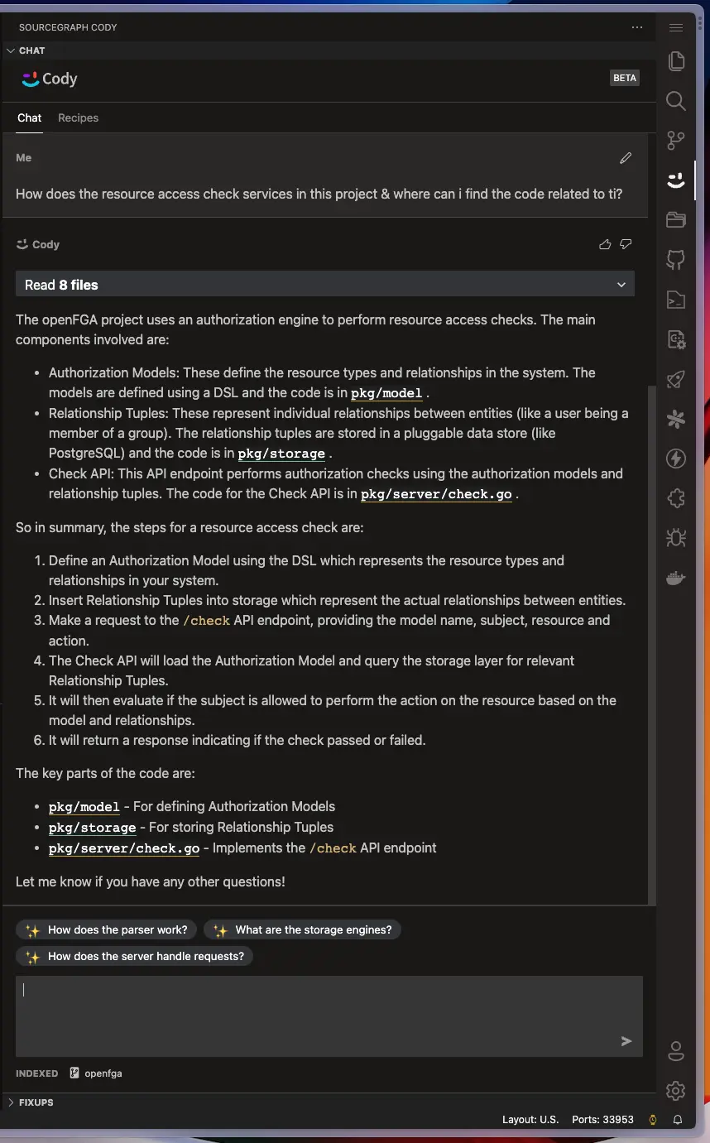
Task: Ask 'How does the server handle requests?'
Action: [x=135, y=956]
